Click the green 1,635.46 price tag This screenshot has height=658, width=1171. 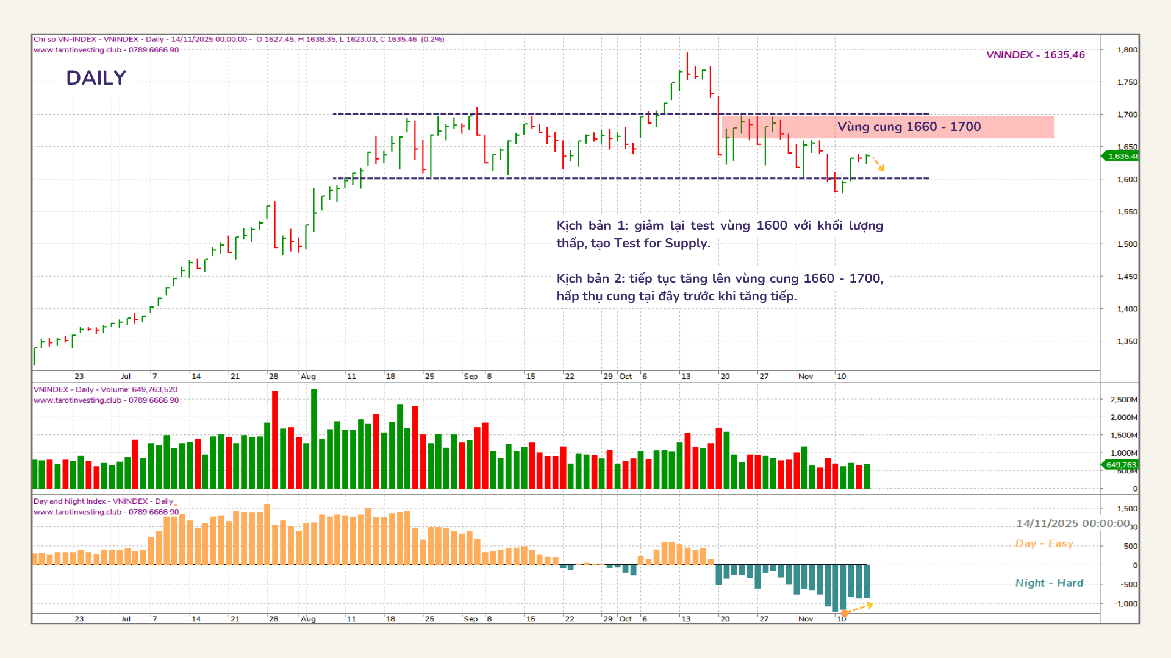[x=1121, y=157]
